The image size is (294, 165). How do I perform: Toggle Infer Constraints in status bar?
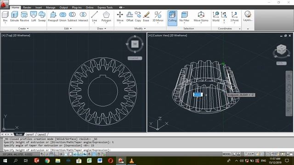coord(42,154)
